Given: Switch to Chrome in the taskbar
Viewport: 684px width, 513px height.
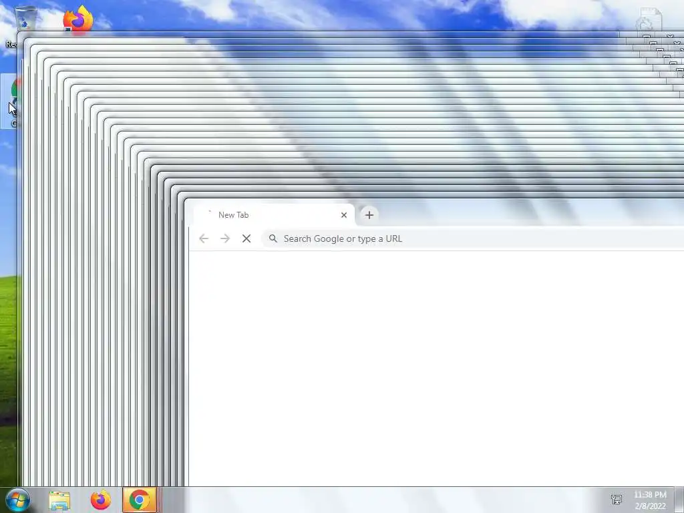Looking at the screenshot, I should click(x=140, y=500).
